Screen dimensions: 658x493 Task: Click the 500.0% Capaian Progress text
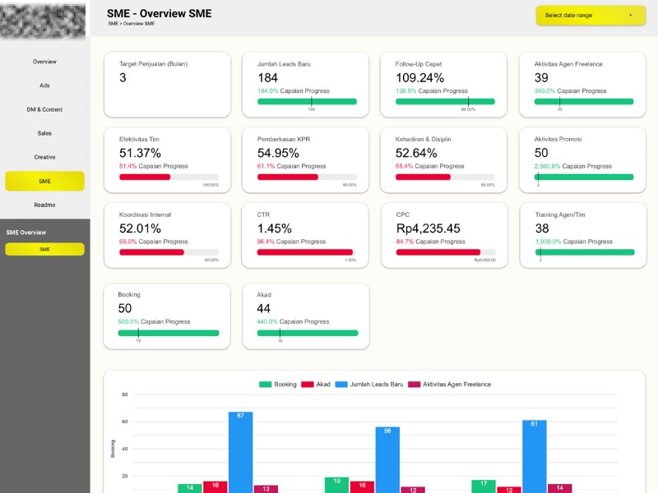click(154, 322)
